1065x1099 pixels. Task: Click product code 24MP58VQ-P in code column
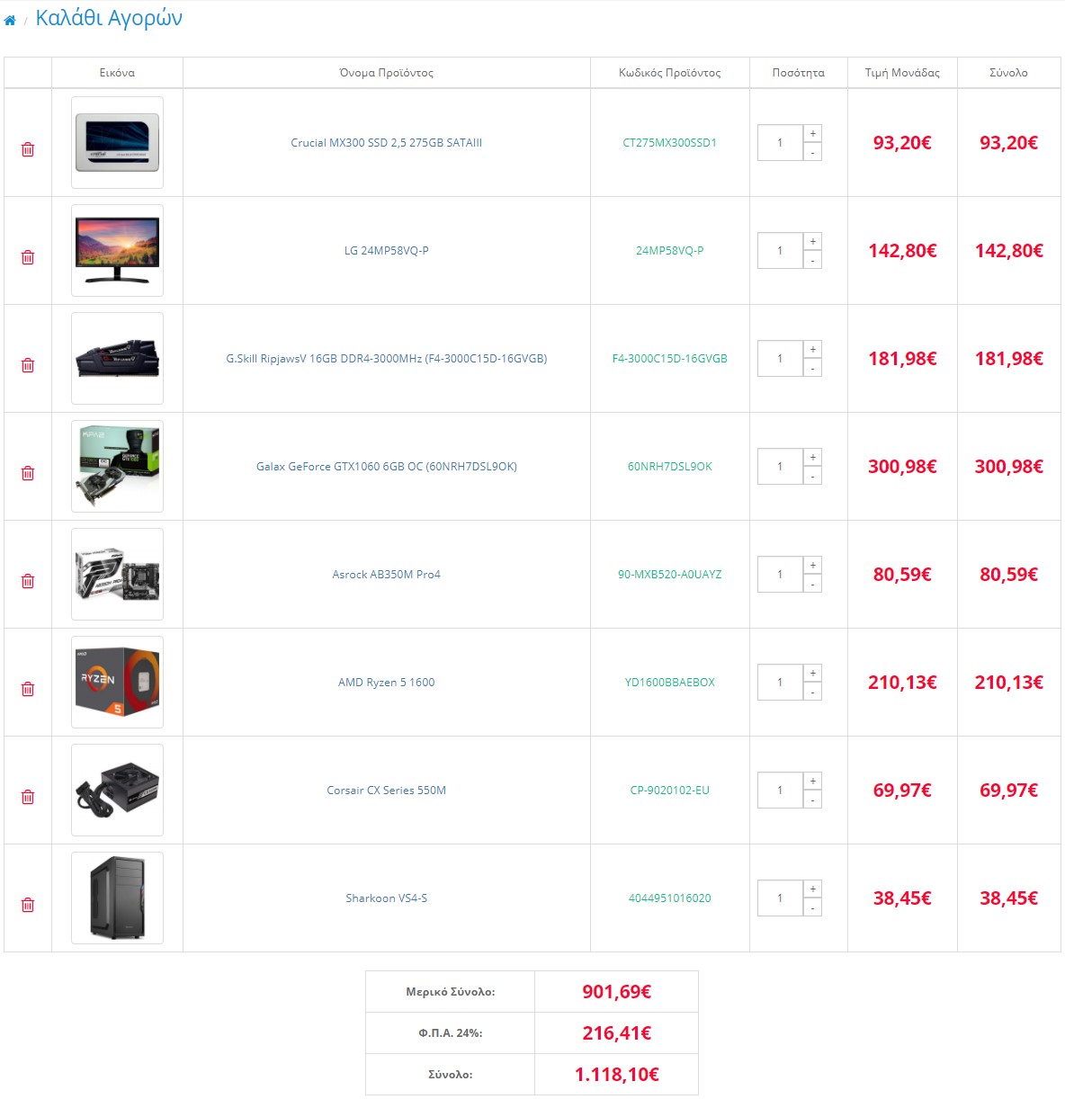(670, 251)
